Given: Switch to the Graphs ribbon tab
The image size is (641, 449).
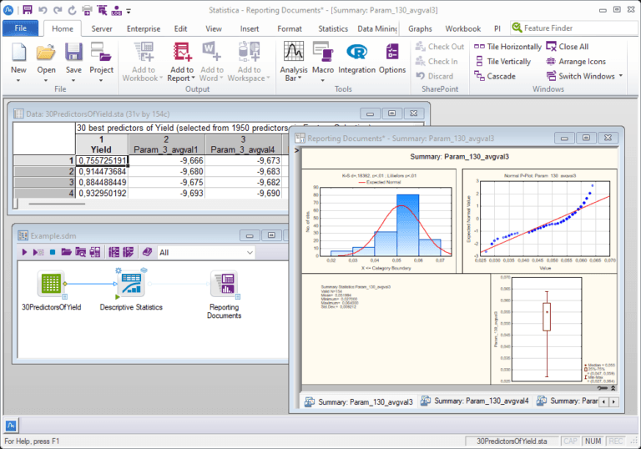Looking at the screenshot, I should (x=420, y=28).
